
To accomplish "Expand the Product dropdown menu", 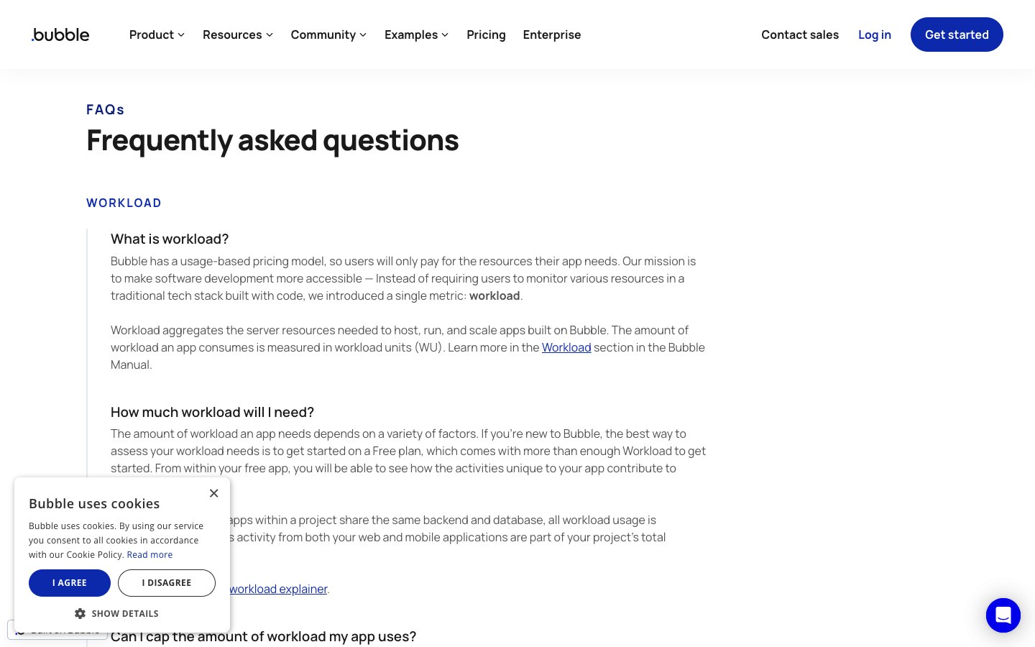I will (157, 35).
